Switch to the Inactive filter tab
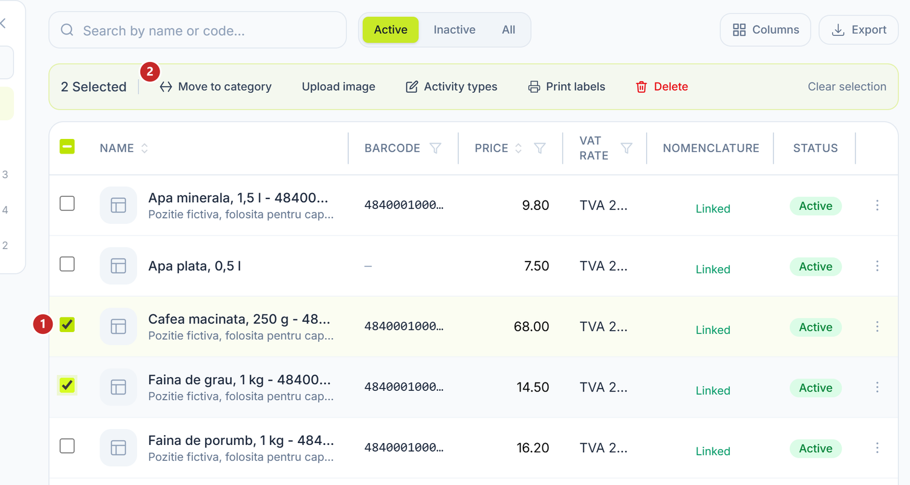The image size is (910, 485). click(x=454, y=30)
